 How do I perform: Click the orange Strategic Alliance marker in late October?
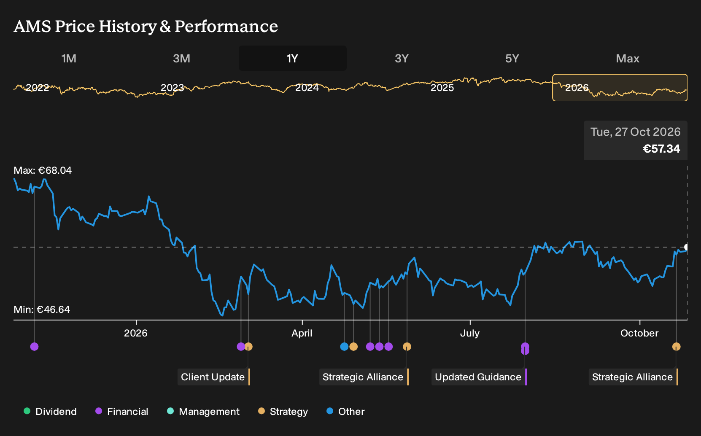(676, 347)
